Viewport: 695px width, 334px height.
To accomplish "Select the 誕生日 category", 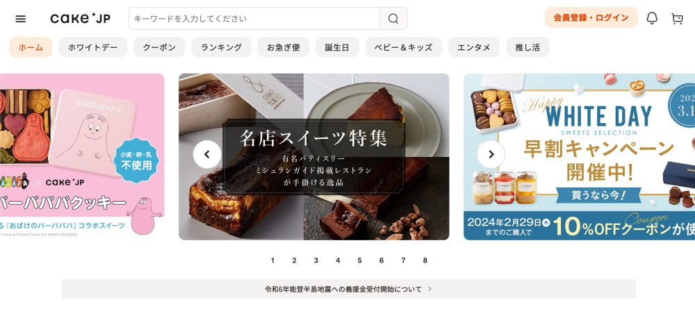I will tap(337, 47).
